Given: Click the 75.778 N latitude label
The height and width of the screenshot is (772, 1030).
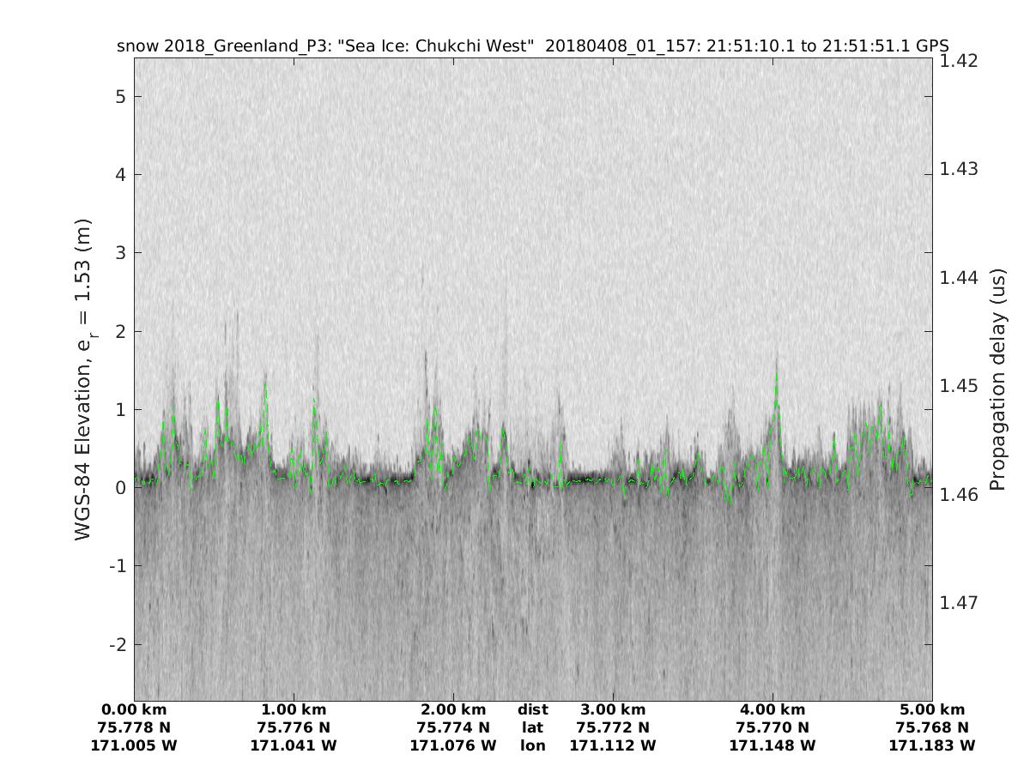Looking at the screenshot, I should click(134, 727).
